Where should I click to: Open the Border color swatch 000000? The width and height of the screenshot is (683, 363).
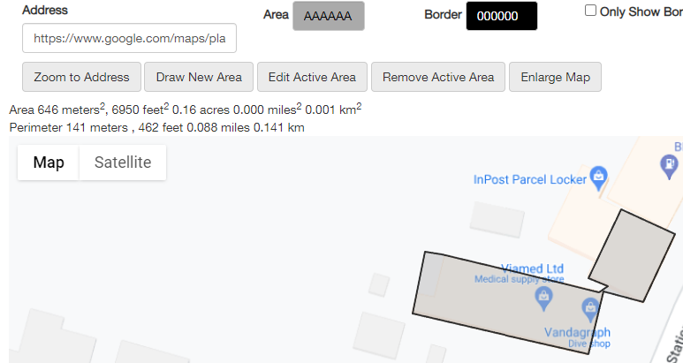click(x=501, y=16)
